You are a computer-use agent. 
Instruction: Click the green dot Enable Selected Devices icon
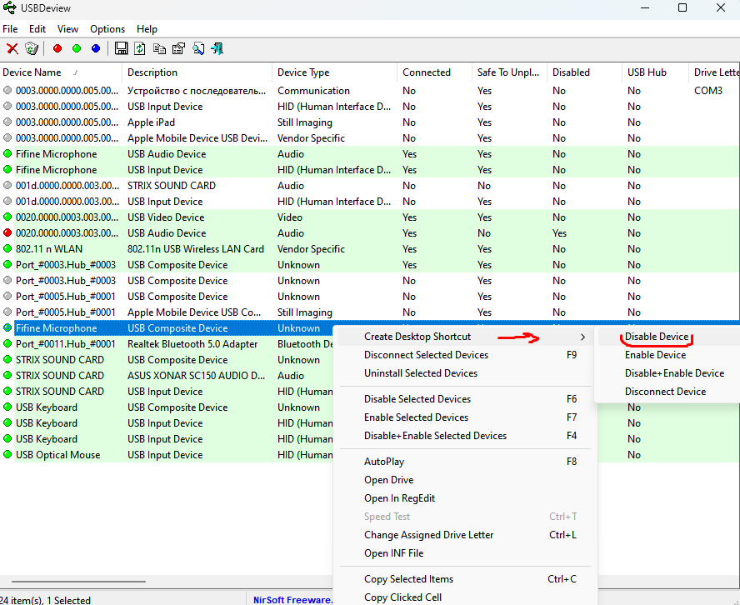77,48
